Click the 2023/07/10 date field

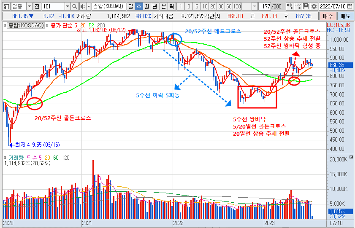(x=333, y=6)
